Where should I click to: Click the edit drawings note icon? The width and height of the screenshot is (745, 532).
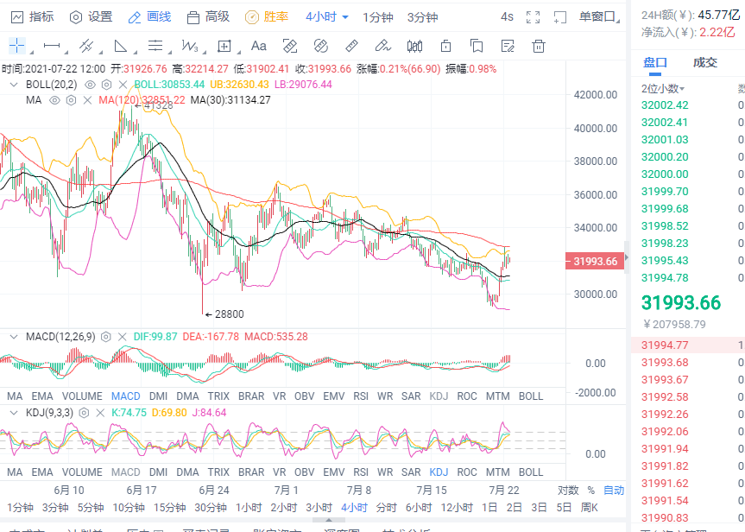pos(508,46)
